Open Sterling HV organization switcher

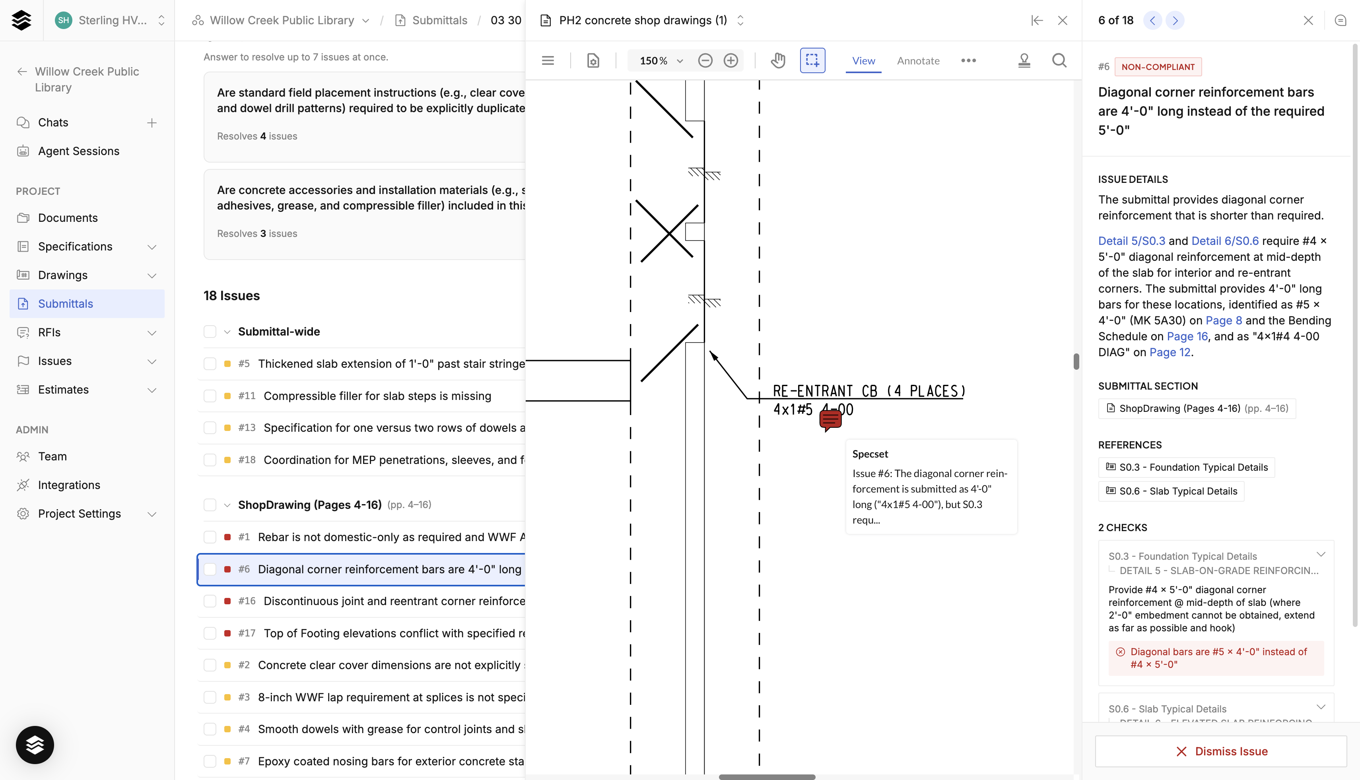click(110, 20)
